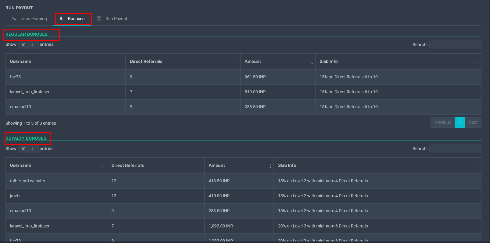
Task: Click the fae73 row in Regular Bonuses
Action: click(x=15, y=77)
